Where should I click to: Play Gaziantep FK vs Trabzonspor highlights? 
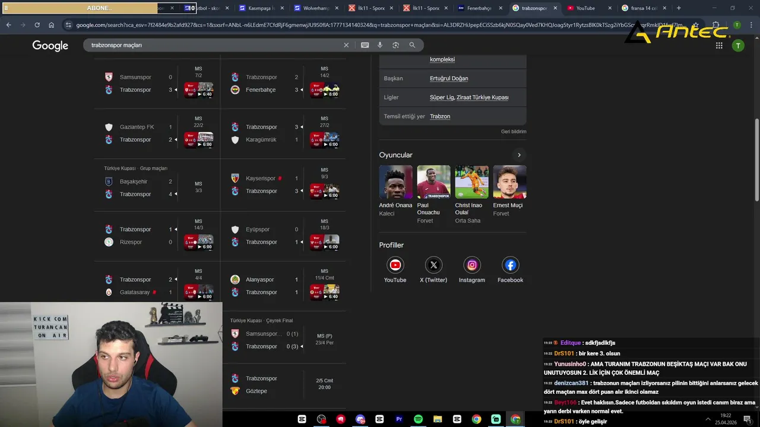[198, 140]
